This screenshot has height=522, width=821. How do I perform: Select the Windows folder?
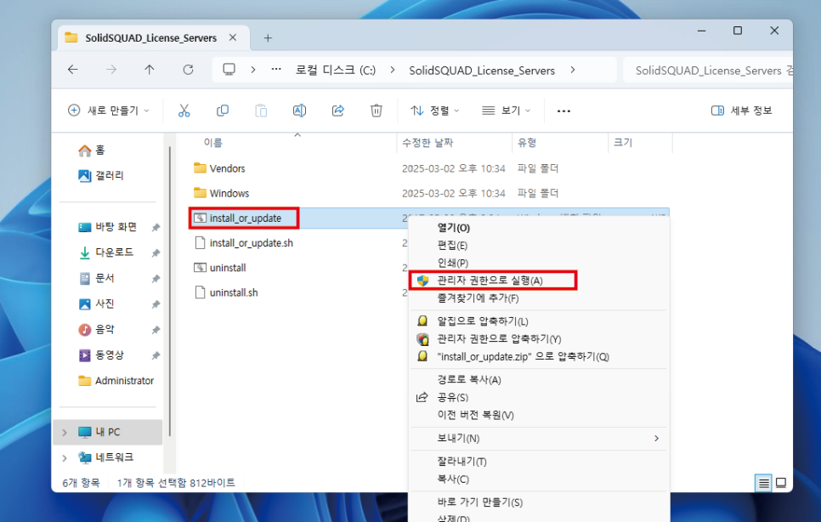[x=229, y=193]
